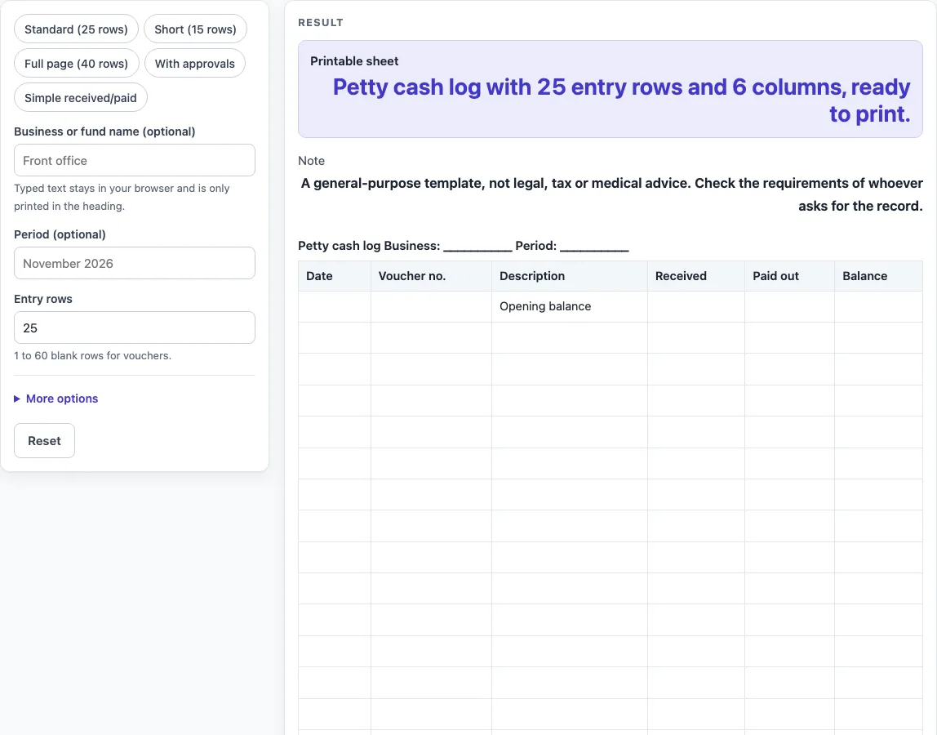Select the Standard (25 rows) preset
The height and width of the screenshot is (735, 937).
pyautogui.click(x=76, y=29)
